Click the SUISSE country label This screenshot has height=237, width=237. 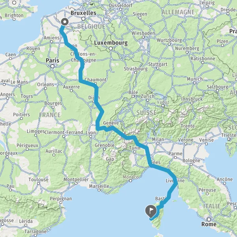pyautogui.click(x=146, y=113)
